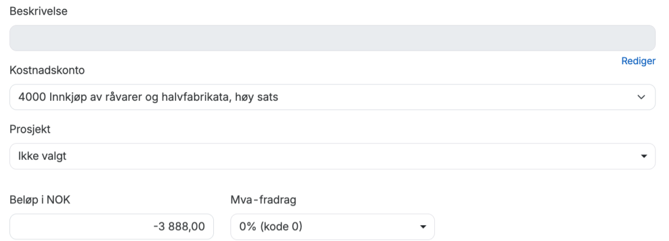Click the Beskrivelse label

click(x=38, y=11)
